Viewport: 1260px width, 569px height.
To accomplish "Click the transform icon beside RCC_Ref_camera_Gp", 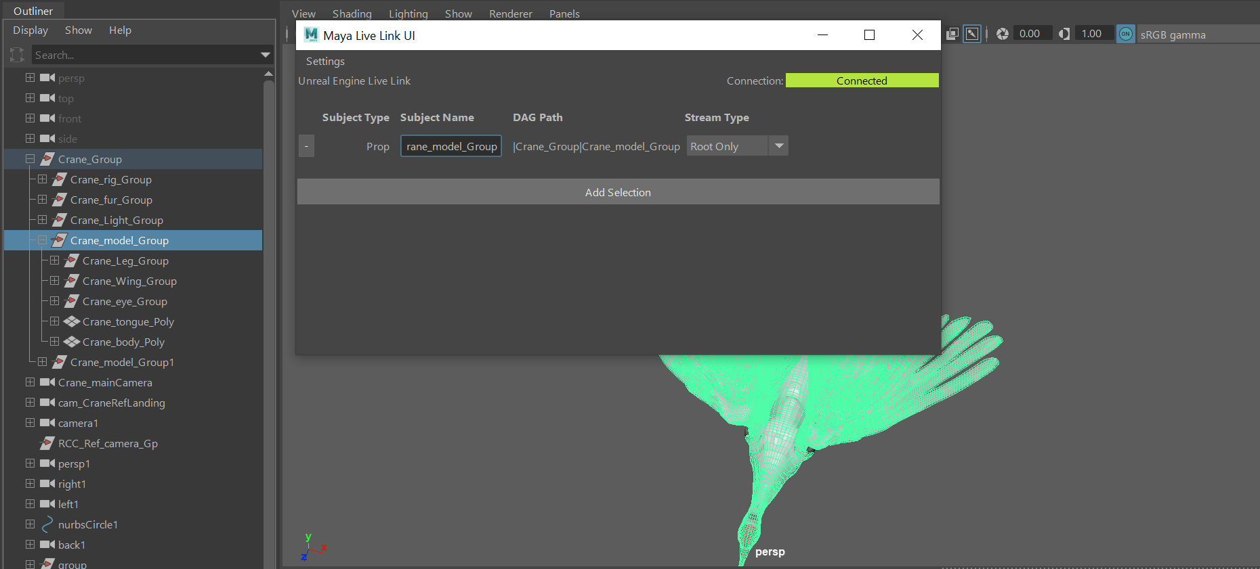I will [47, 443].
